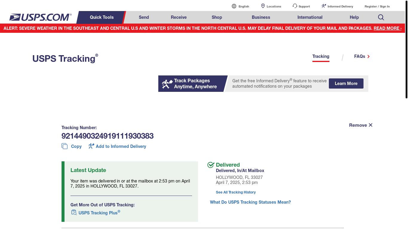
Task: Click tracking number 9214490324919111930383
Action: pyautogui.click(x=108, y=136)
